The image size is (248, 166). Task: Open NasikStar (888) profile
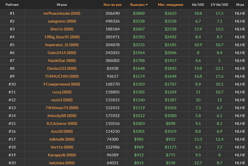pyautogui.click(x=62, y=61)
